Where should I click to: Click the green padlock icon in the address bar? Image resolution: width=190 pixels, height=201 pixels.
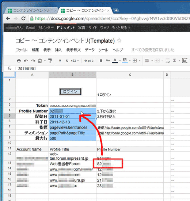[x=32, y=19]
